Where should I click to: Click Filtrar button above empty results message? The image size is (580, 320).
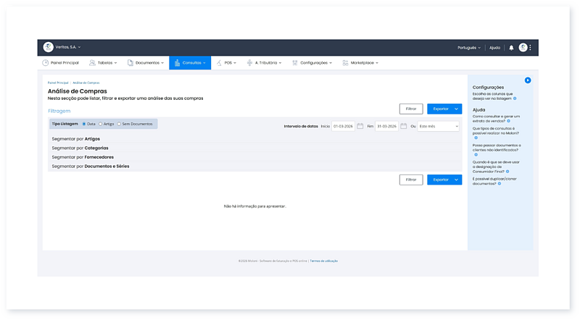(x=411, y=180)
